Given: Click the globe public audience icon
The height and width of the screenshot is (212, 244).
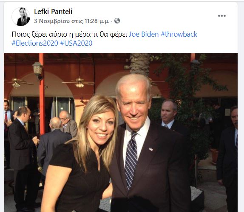Looking at the screenshot, I should [x=117, y=21].
